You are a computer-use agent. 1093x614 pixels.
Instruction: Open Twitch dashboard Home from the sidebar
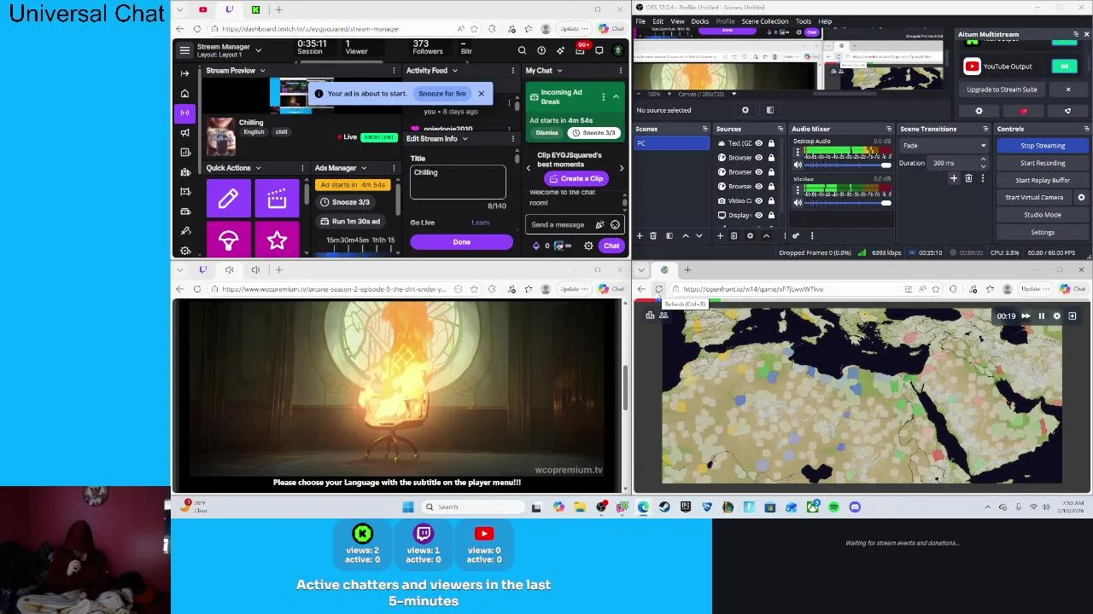184,93
